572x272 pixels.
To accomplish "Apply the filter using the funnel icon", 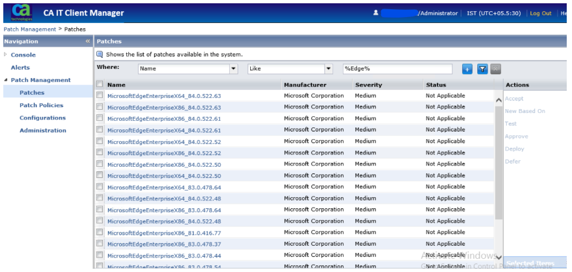I will pyautogui.click(x=482, y=69).
